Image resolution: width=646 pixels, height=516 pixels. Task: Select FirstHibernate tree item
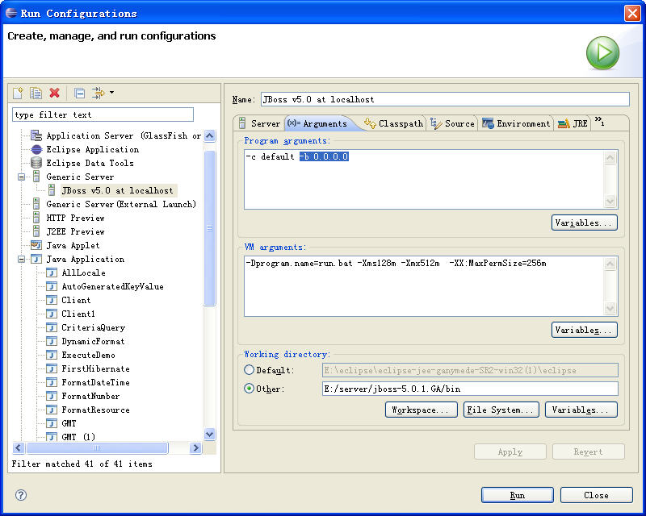95,368
